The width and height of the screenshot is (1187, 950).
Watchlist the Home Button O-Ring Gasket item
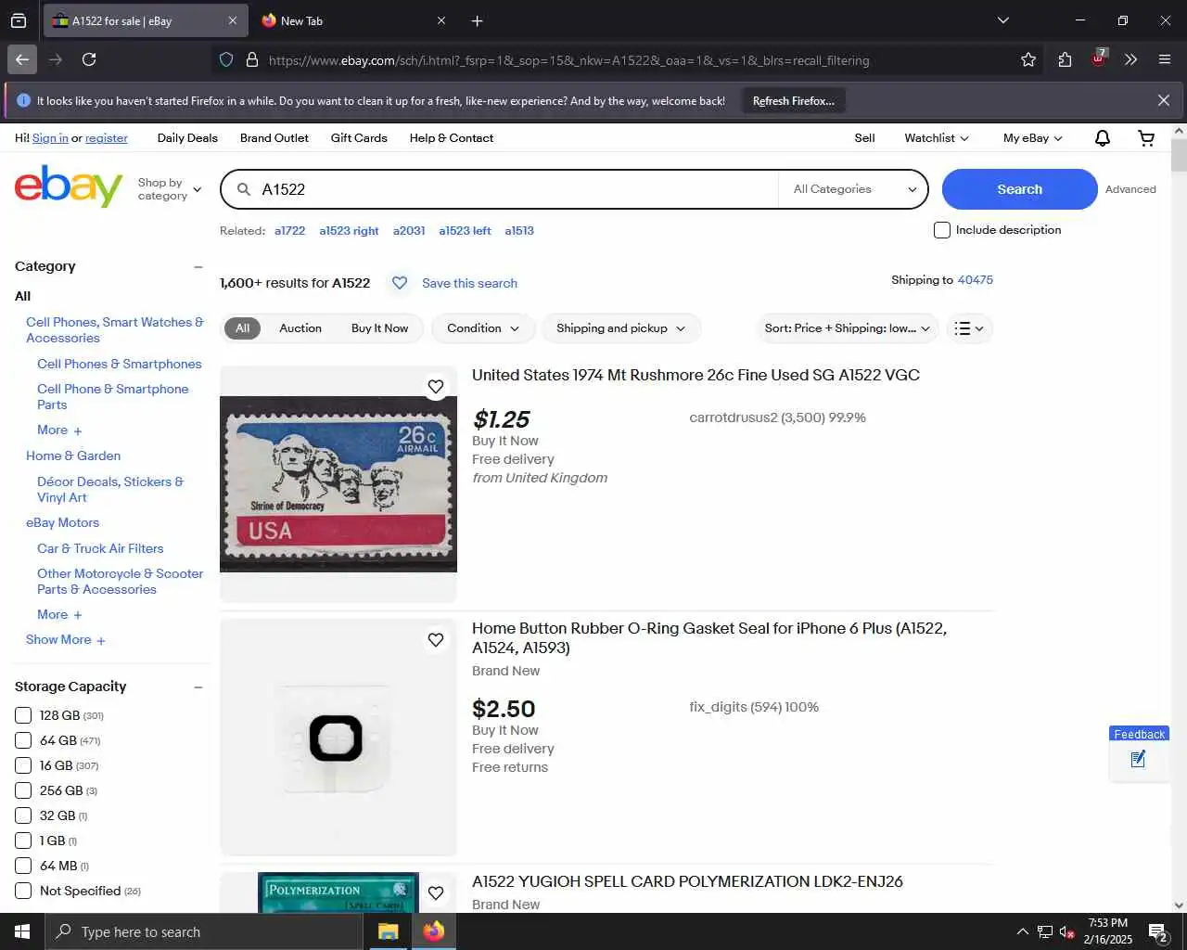click(436, 640)
